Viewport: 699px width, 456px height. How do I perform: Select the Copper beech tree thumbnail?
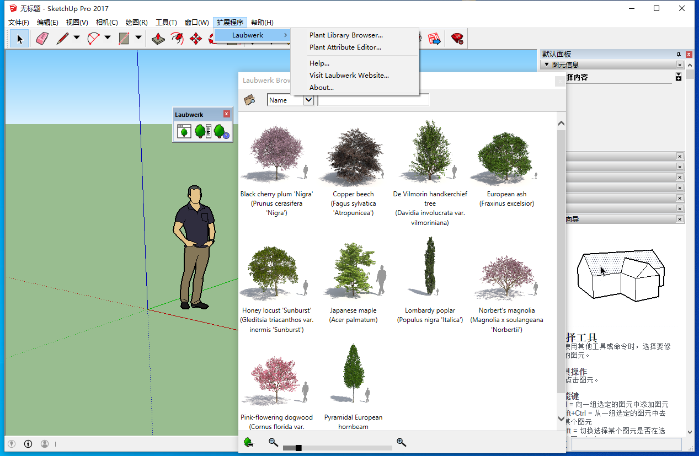[353, 156]
